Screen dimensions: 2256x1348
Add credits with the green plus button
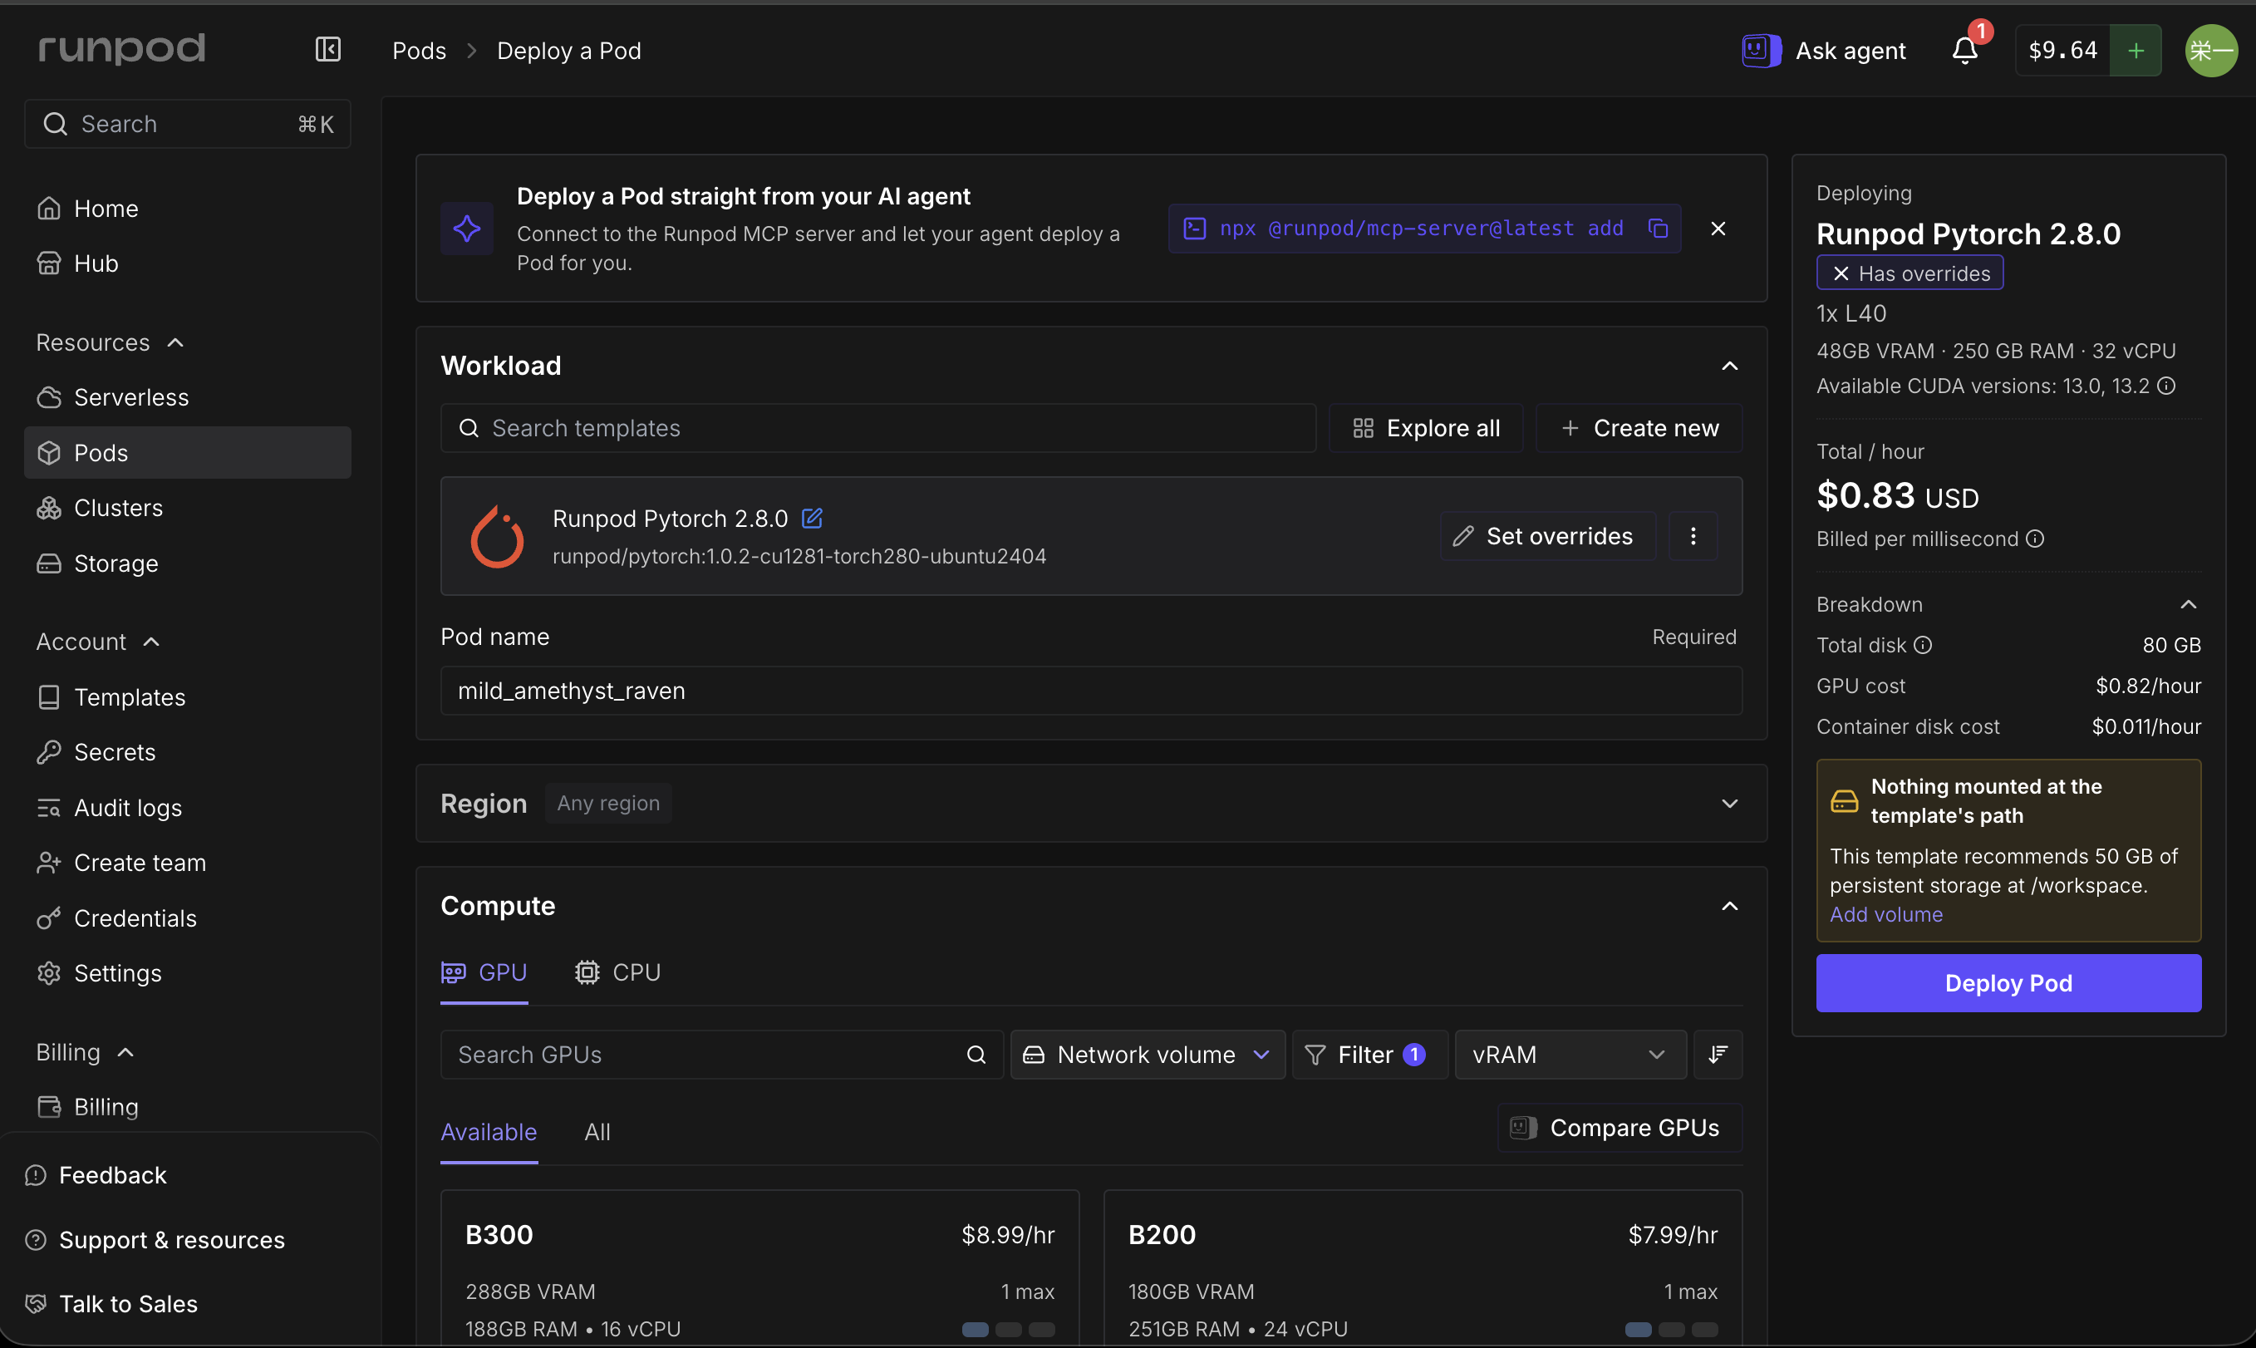coord(2136,50)
